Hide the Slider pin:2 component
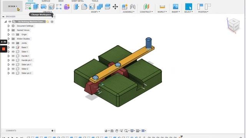 13,73
